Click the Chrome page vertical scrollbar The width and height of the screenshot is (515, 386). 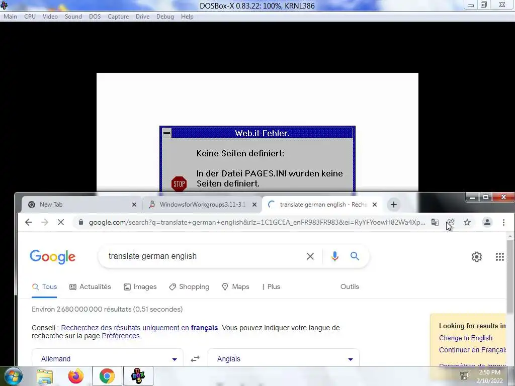[510, 276]
